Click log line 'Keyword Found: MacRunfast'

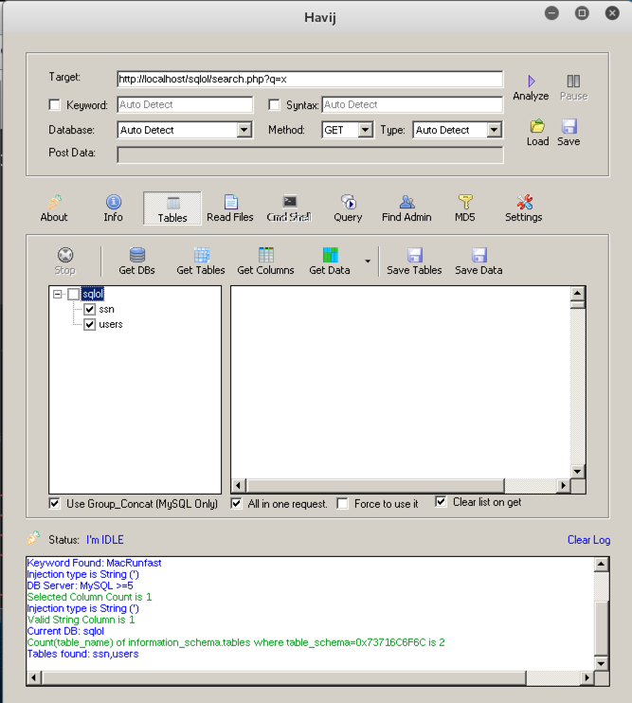tap(94, 563)
